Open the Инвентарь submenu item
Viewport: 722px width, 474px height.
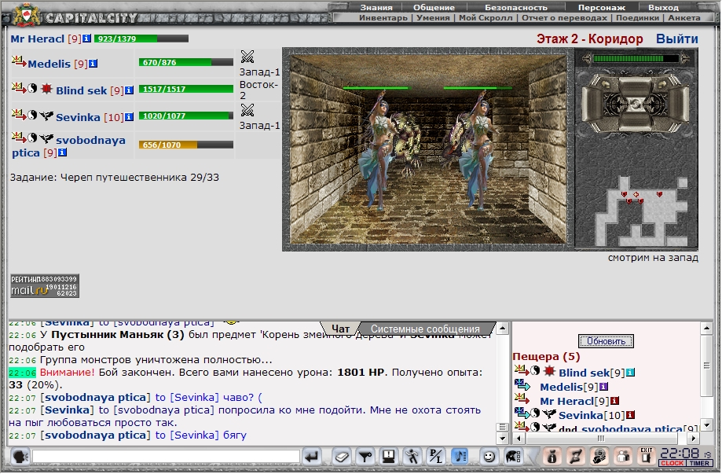tap(383, 18)
